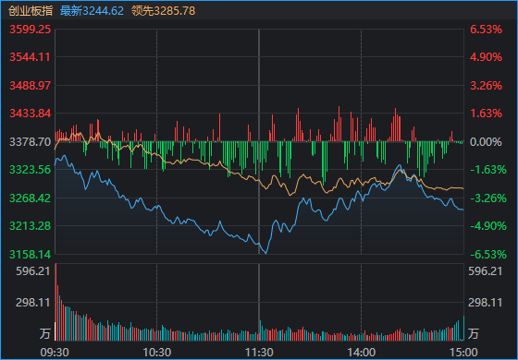Click the blue price line's lowest point
The width and height of the screenshot is (518, 360).
click(266, 253)
